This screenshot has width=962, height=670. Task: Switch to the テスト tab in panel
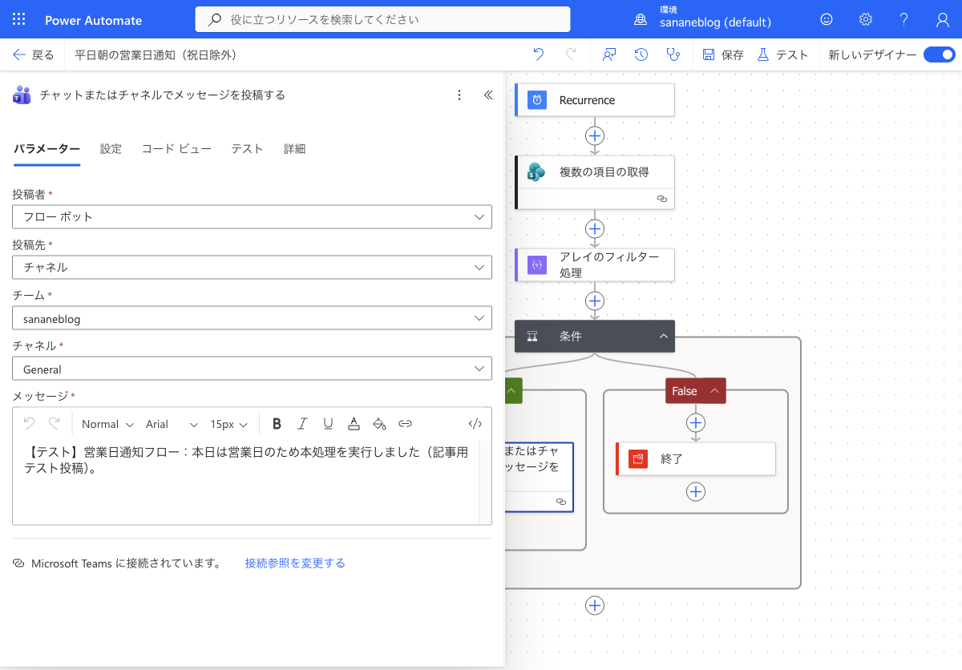(x=247, y=149)
